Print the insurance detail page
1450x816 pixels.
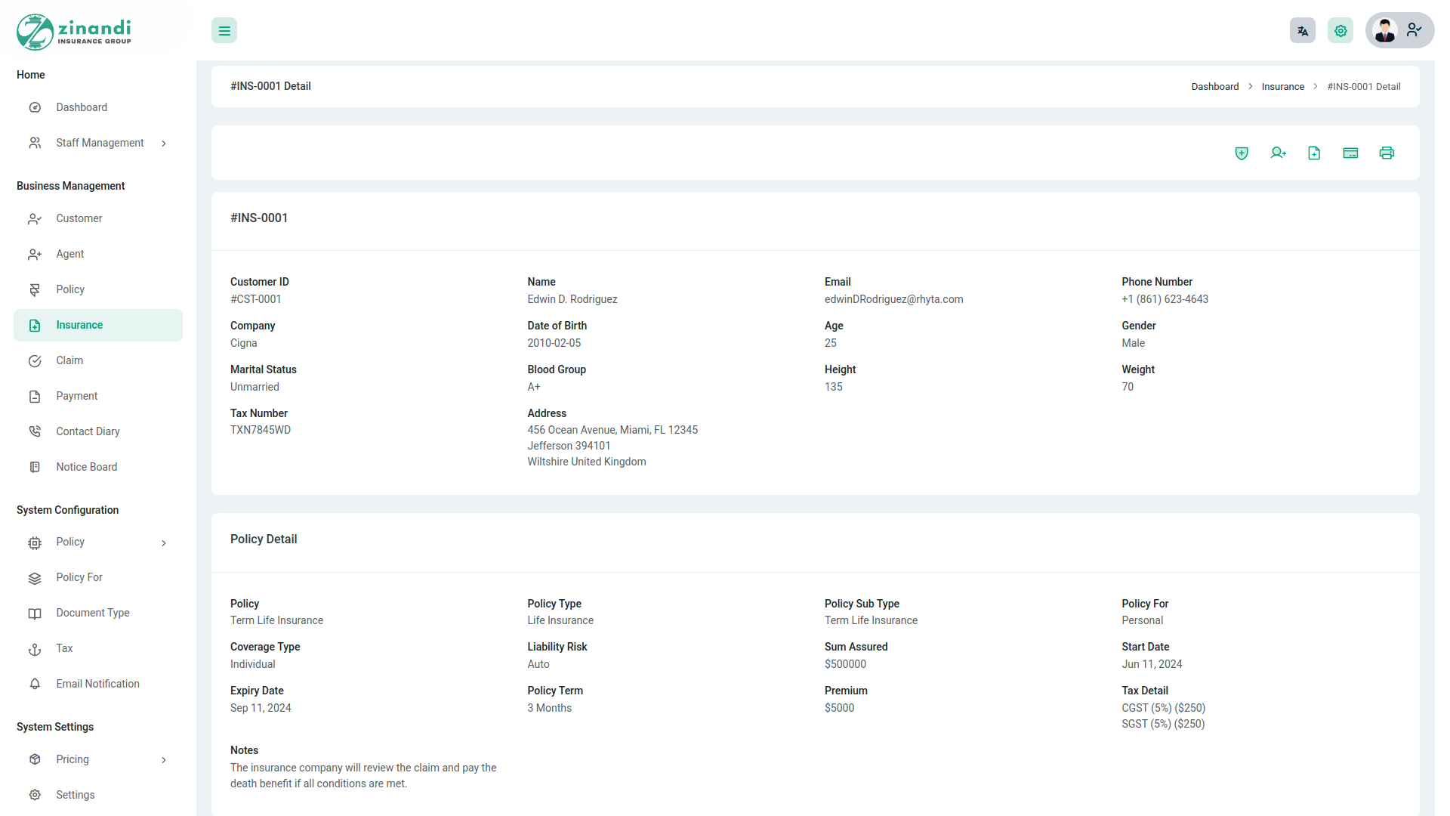pyautogui.click(x=1387, y=153)
